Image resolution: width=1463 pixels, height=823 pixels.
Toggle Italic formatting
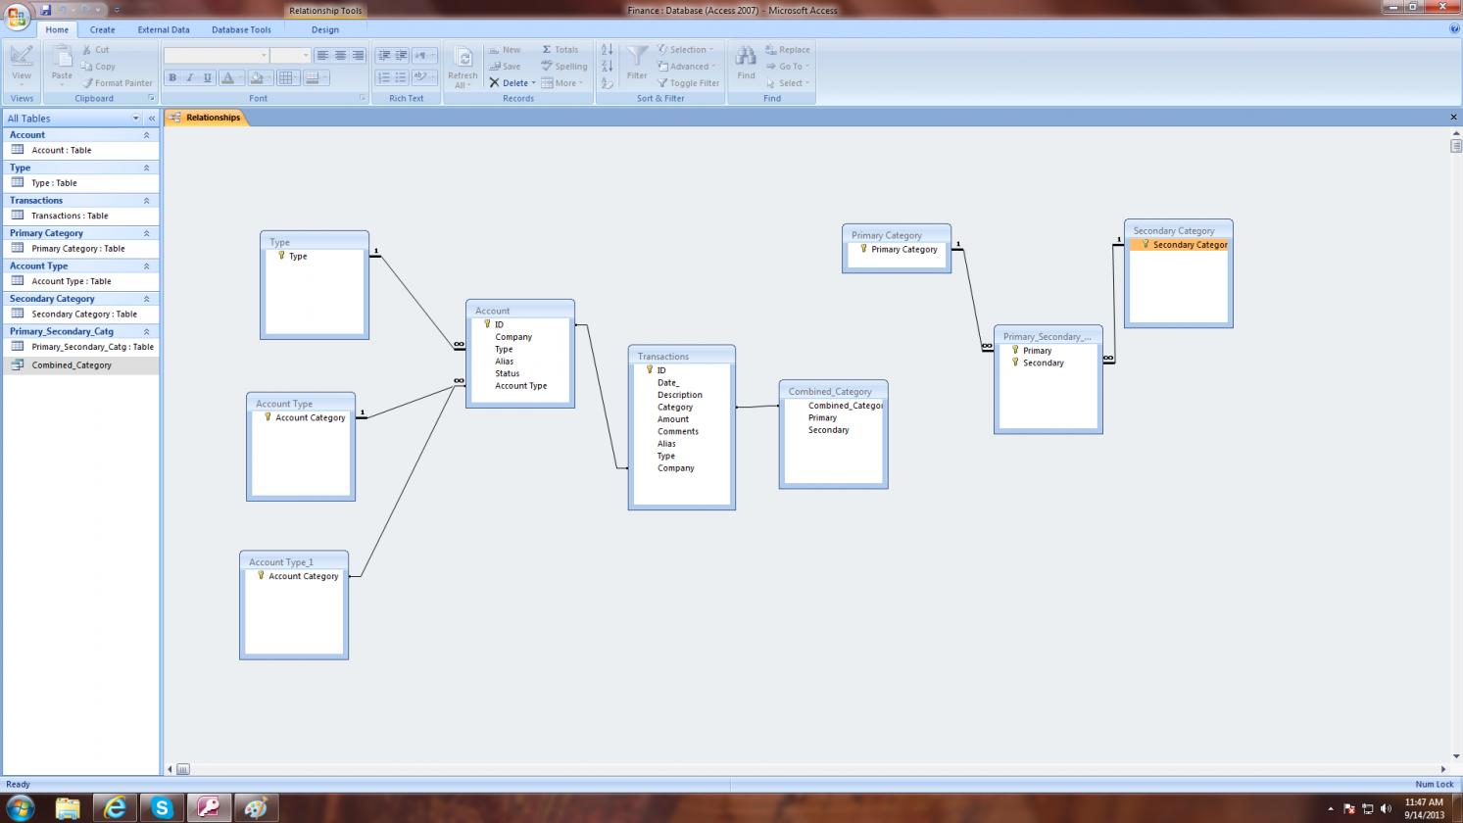[190, 78]
